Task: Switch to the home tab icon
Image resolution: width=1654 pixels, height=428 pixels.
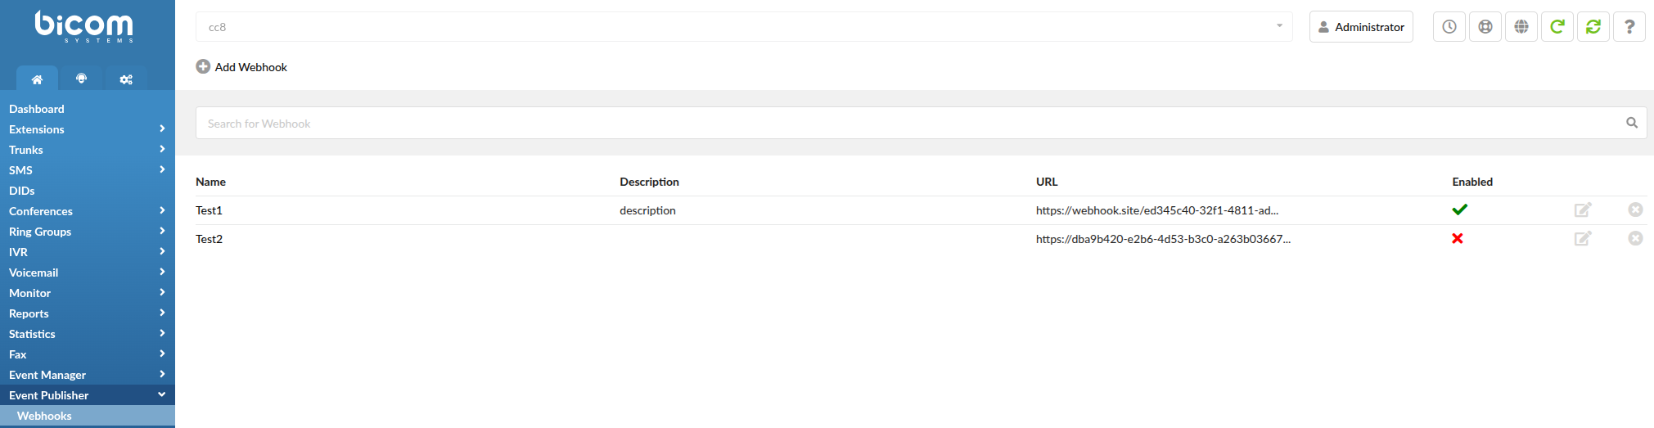Action: click(37, 79)
